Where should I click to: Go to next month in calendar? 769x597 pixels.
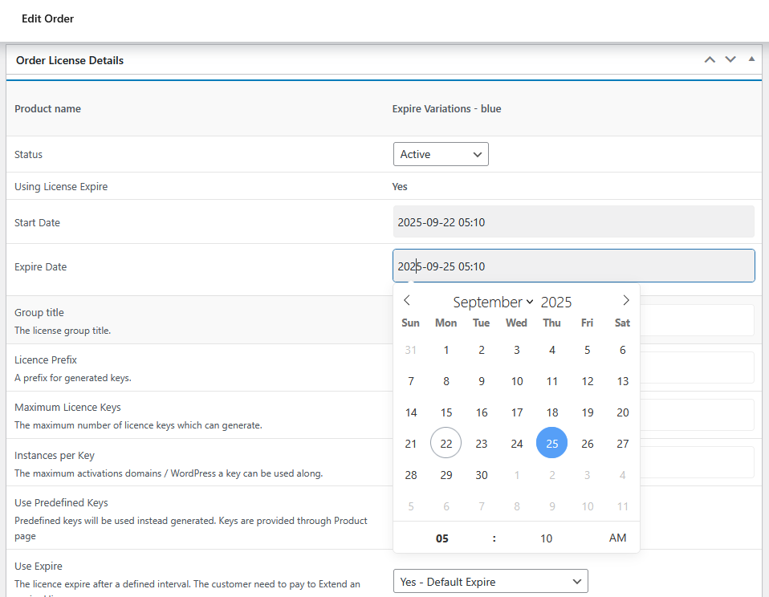[x=626, y=301]
